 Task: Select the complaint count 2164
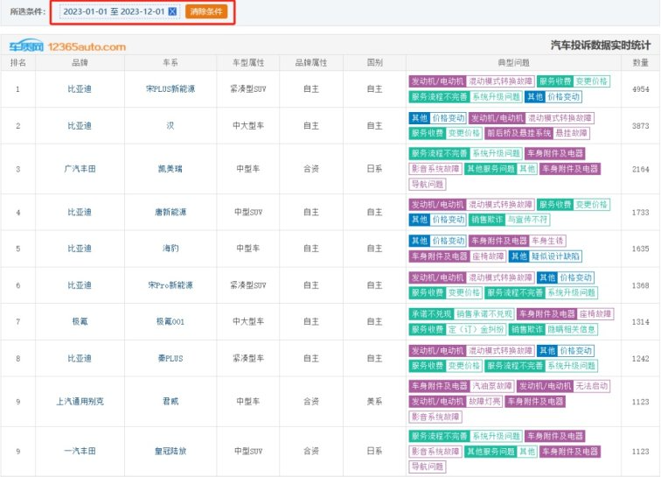tap(640, 169)
